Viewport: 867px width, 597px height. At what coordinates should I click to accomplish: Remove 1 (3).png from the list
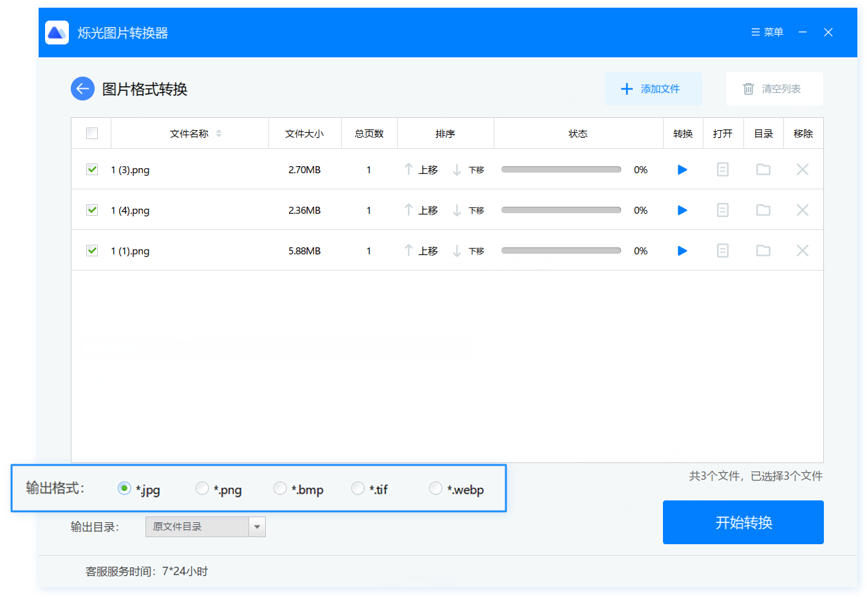pyautogui.click(x=802, y=170)
